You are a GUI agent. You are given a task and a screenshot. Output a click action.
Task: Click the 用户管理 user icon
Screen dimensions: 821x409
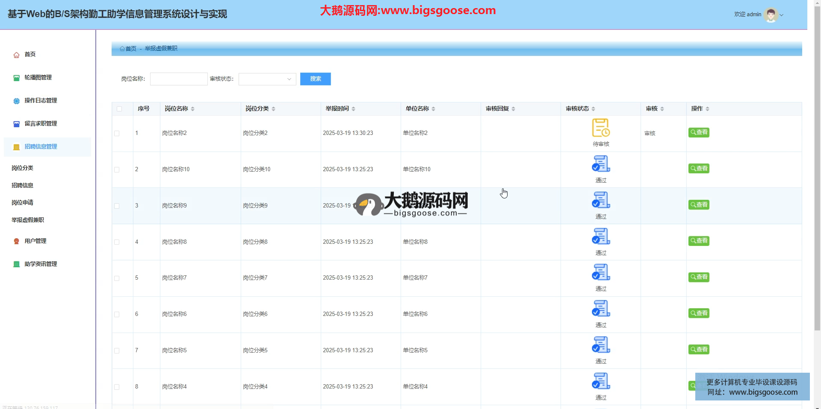coord(16,241)
